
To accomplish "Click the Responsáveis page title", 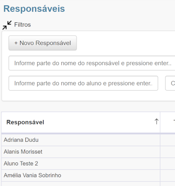I will point(34,9).
